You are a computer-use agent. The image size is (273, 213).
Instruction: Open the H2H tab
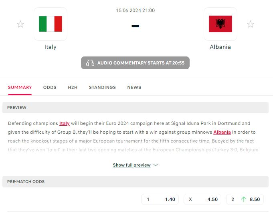[x=73, y=87]
